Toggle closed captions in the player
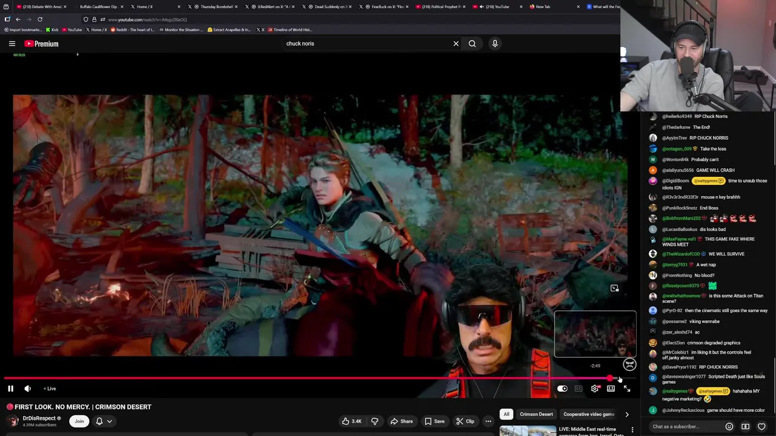Image resolution: width=776 pixels, height=436 pixels. point(578,389)
